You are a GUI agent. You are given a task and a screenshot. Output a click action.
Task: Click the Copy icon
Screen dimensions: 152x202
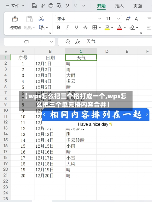pos(42,27)
